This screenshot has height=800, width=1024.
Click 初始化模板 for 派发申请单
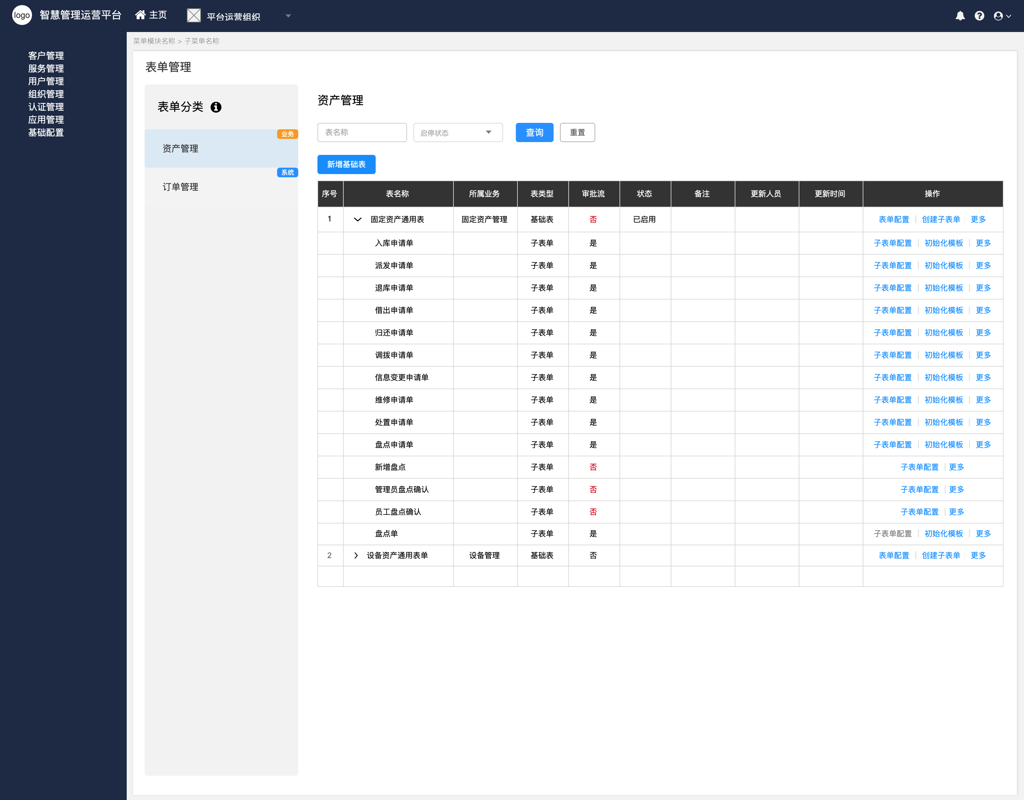tap(944, 265)
